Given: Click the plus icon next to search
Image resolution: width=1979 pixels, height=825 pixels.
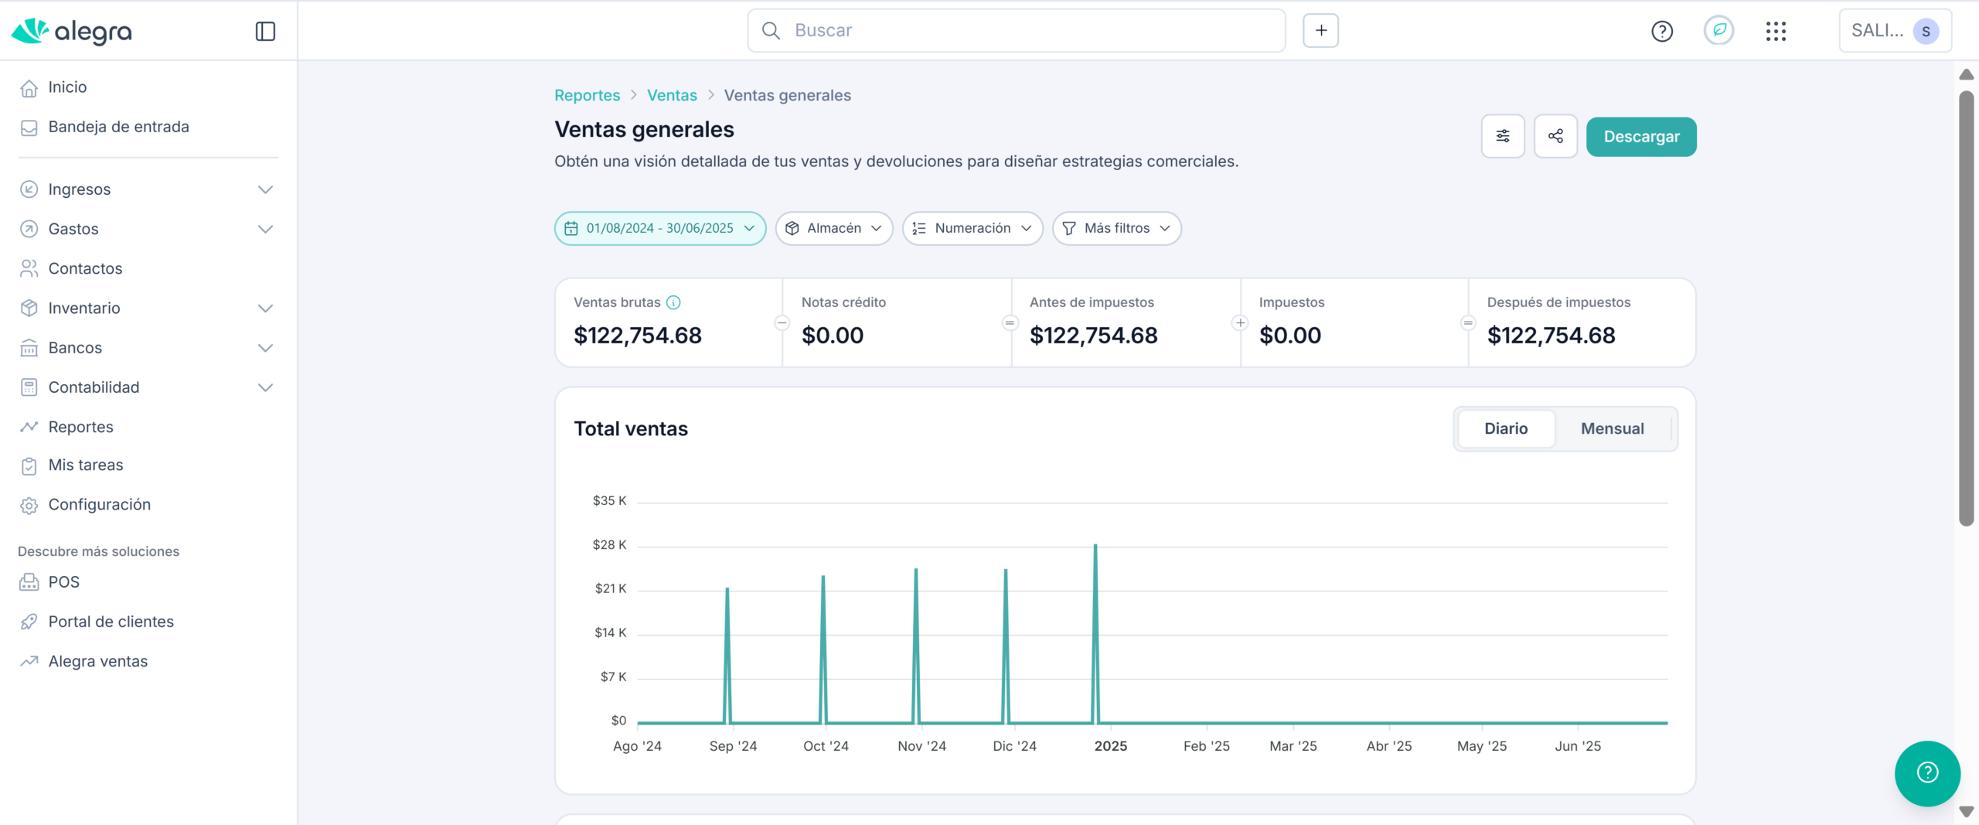Looking at the screenshot, I should [x=1320, y=31].
